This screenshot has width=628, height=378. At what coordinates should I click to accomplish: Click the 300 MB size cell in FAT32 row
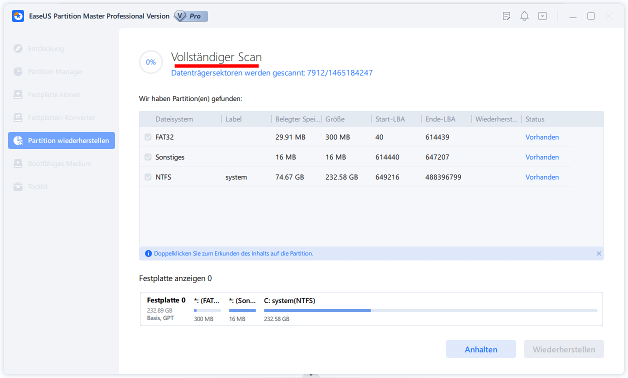pos(338,137)
